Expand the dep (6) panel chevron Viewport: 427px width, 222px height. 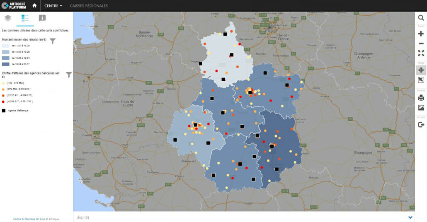(x=410, y=217)
